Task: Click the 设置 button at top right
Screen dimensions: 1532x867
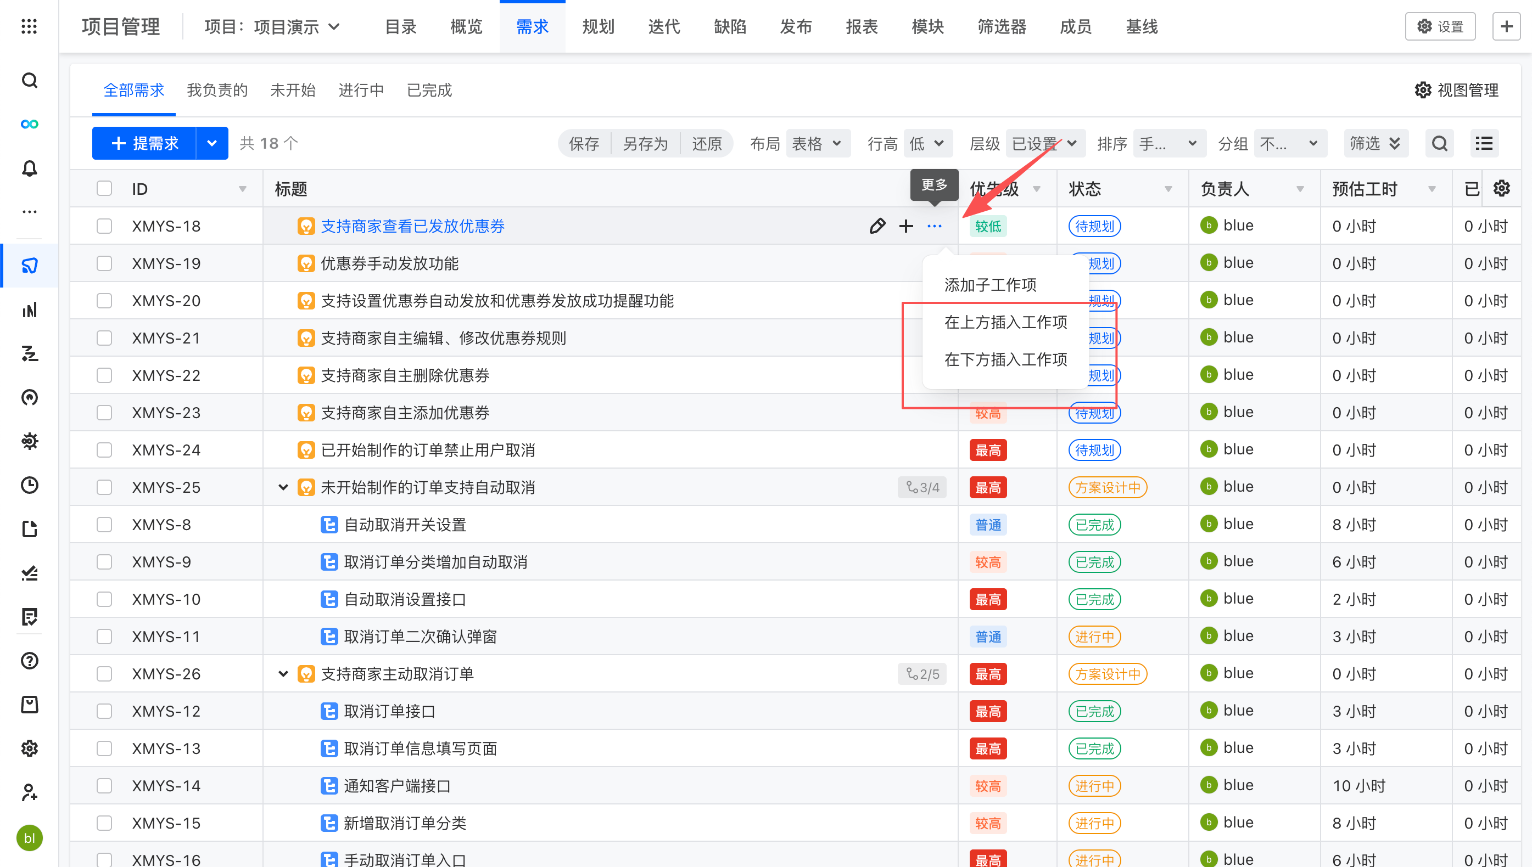Action: (1440, 26)
